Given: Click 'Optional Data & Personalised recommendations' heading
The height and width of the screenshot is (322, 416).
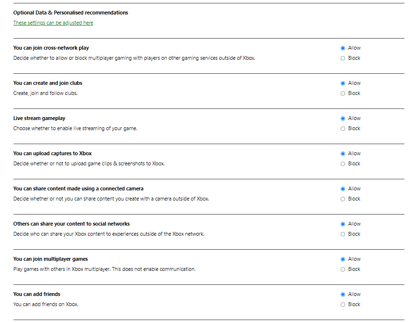Looking at the screenshot, I should (70, 13).
